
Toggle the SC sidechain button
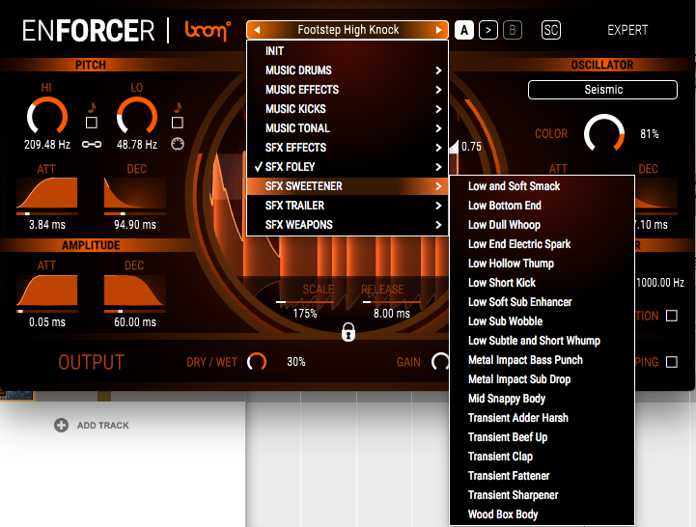click(551, 30)
